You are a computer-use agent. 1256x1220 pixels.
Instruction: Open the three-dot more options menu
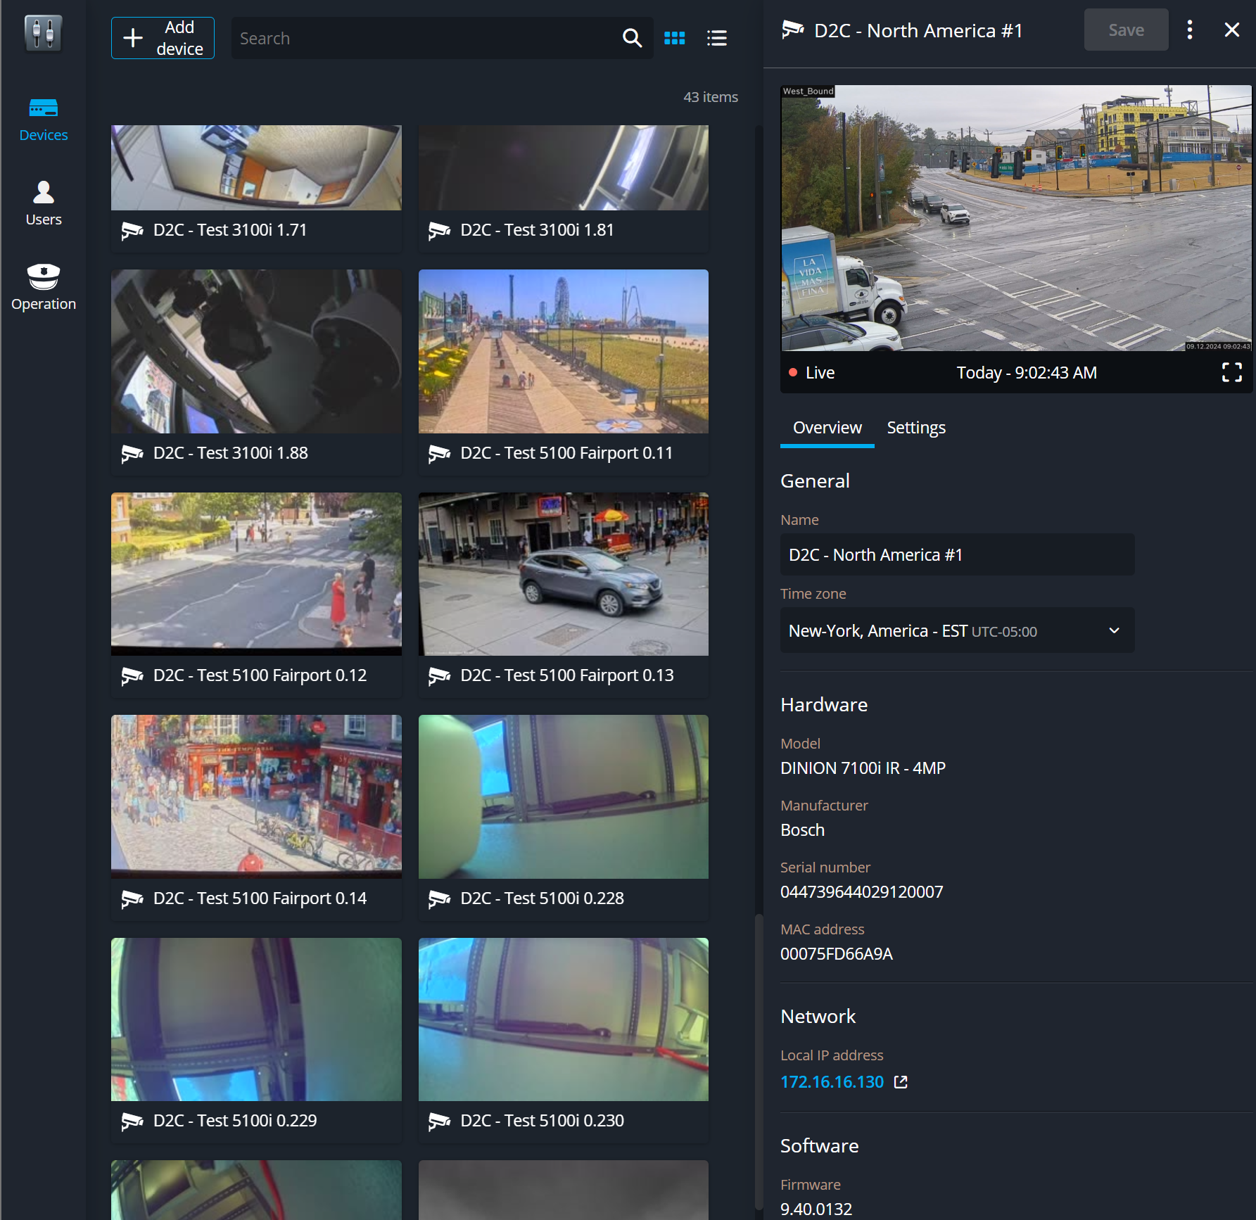coord(1189,30)
